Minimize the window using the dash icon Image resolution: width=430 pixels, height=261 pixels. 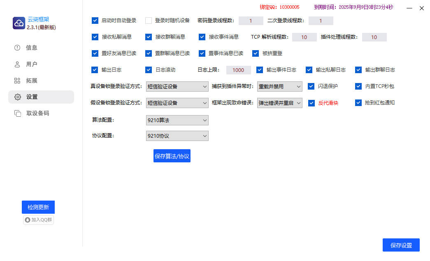point(409,8)
